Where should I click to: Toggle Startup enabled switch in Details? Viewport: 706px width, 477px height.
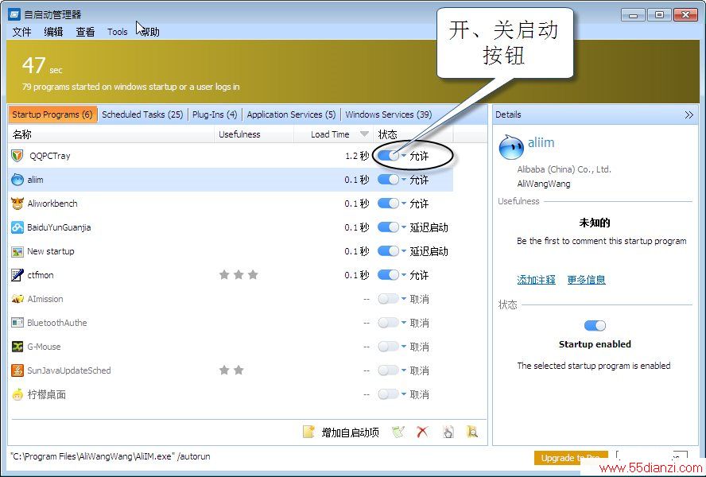(595, 325)
